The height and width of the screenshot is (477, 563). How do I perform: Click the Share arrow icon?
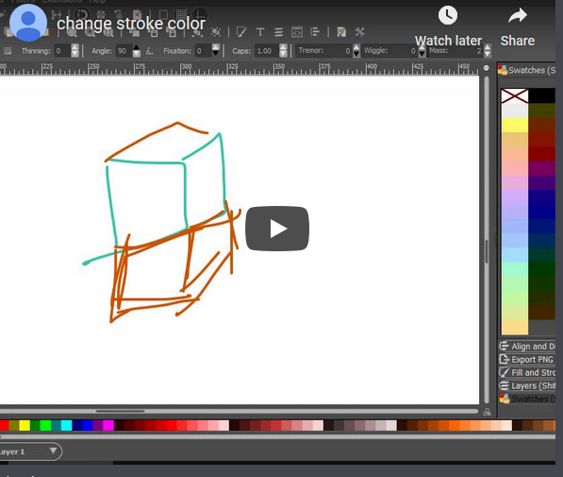tap(518, 15)
